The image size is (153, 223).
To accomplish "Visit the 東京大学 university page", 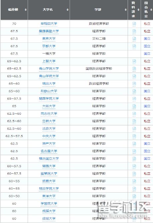I will pyautogui.click(x=49, y=39).
